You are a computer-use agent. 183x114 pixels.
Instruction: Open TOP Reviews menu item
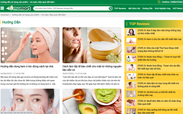pos(120,9)
